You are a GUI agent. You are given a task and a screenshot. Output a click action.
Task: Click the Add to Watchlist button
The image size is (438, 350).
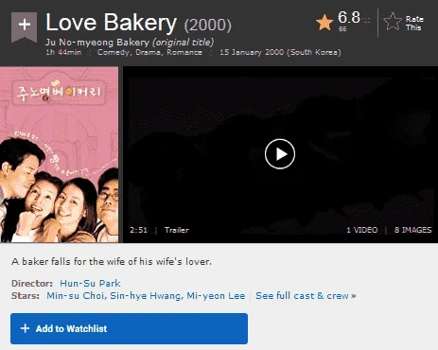click(x=129, y=328)
